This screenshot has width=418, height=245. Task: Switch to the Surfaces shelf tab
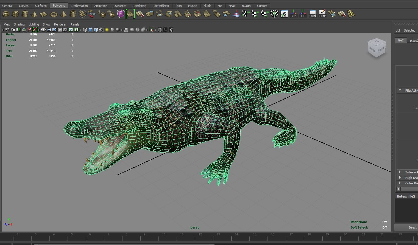coord(41,5)
